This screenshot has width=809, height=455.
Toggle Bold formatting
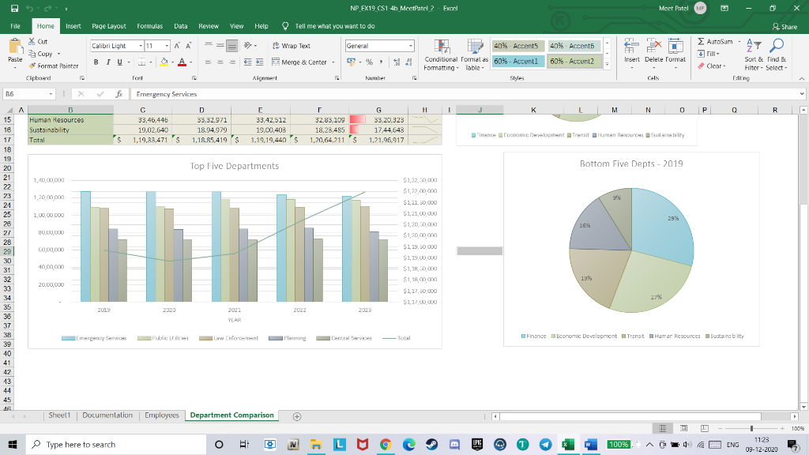coord(96,62)
